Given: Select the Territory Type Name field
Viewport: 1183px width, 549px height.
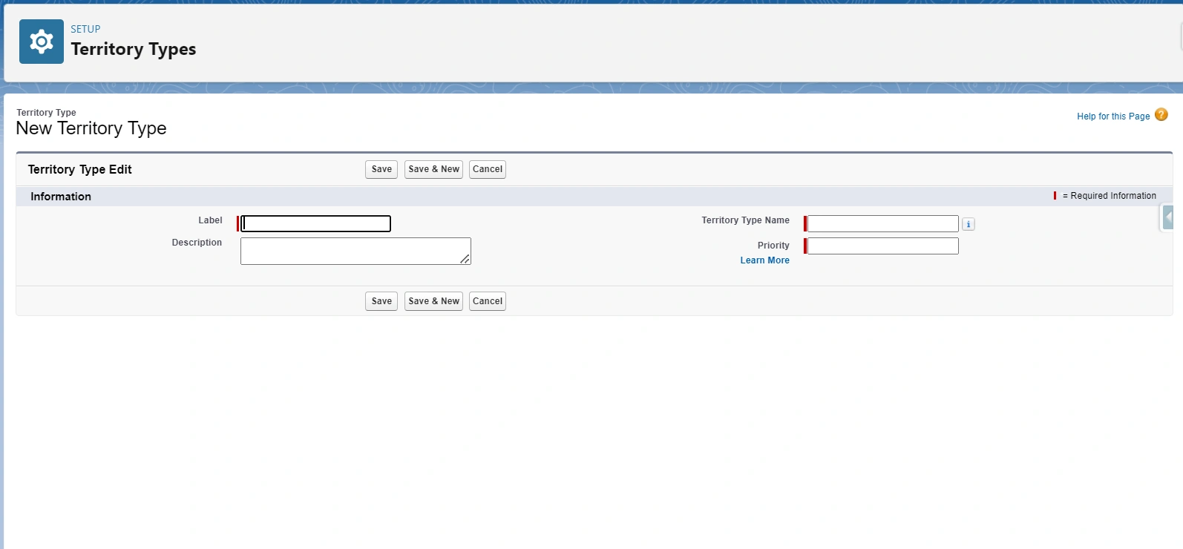Looking at the screenshot, I should [882, 223].
